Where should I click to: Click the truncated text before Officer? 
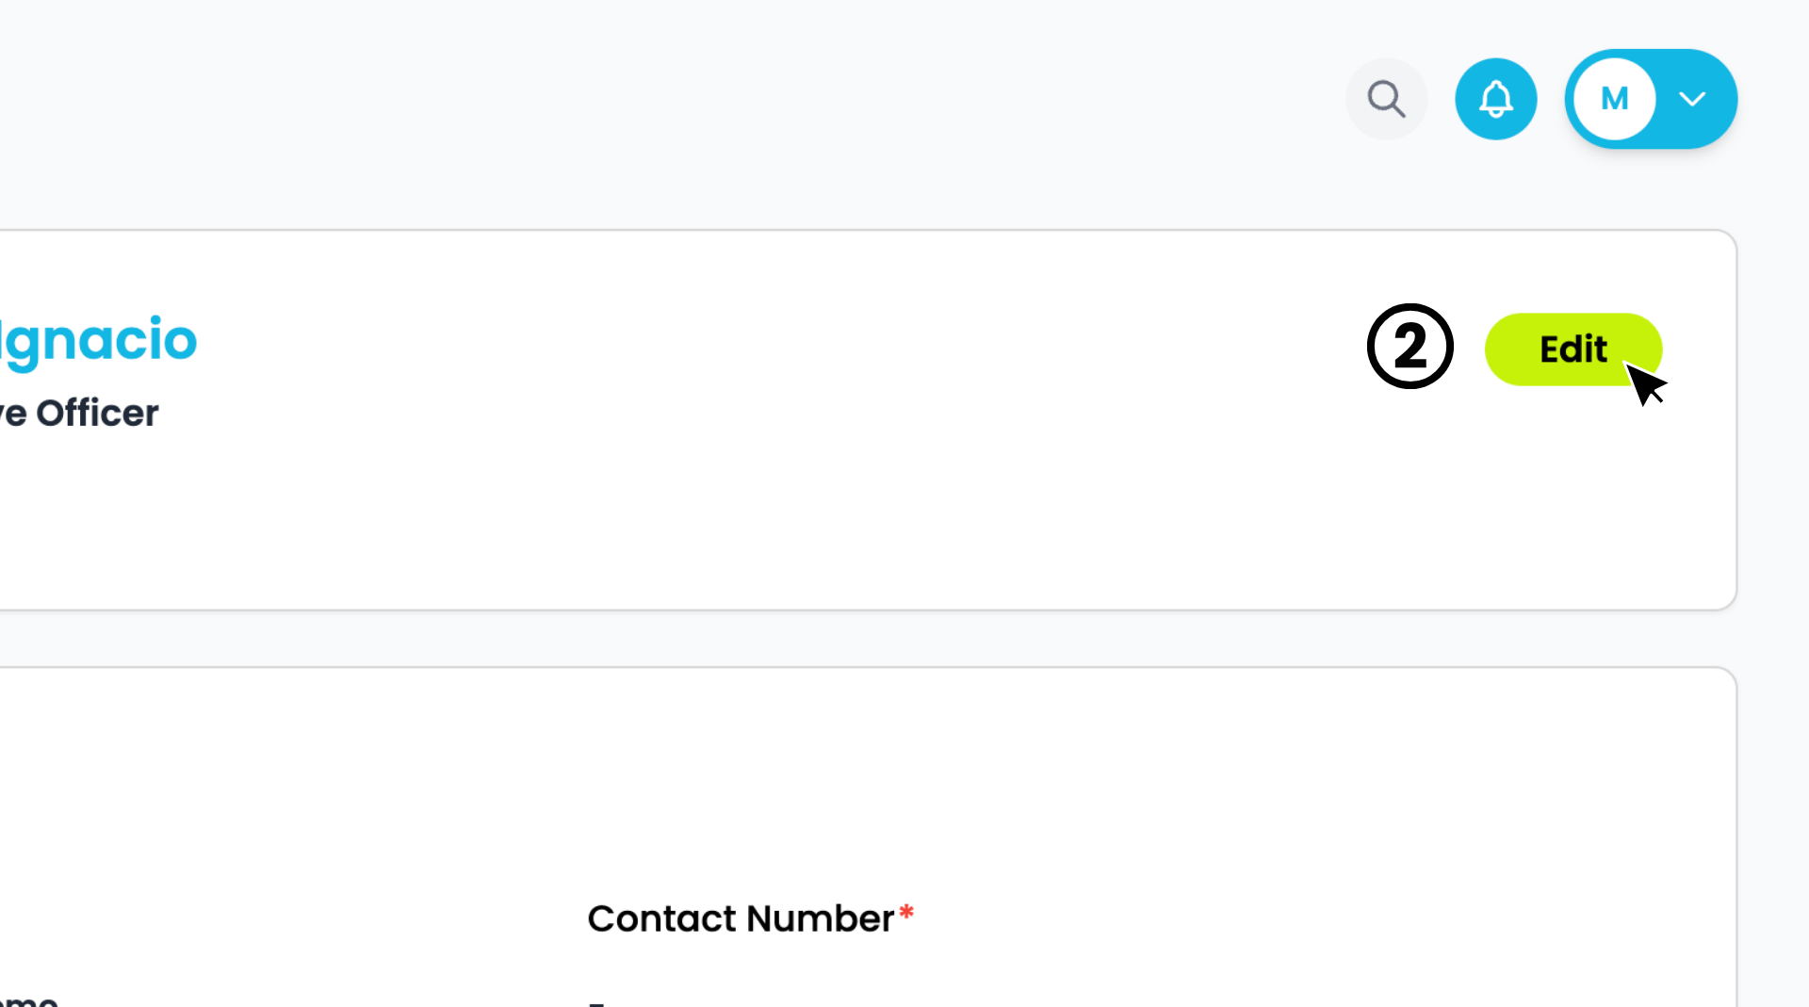coord(13,414)
